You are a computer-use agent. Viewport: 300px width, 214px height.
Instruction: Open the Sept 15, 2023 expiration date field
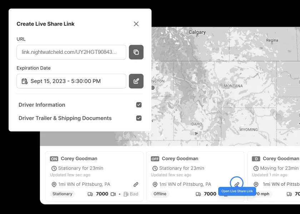71,81
